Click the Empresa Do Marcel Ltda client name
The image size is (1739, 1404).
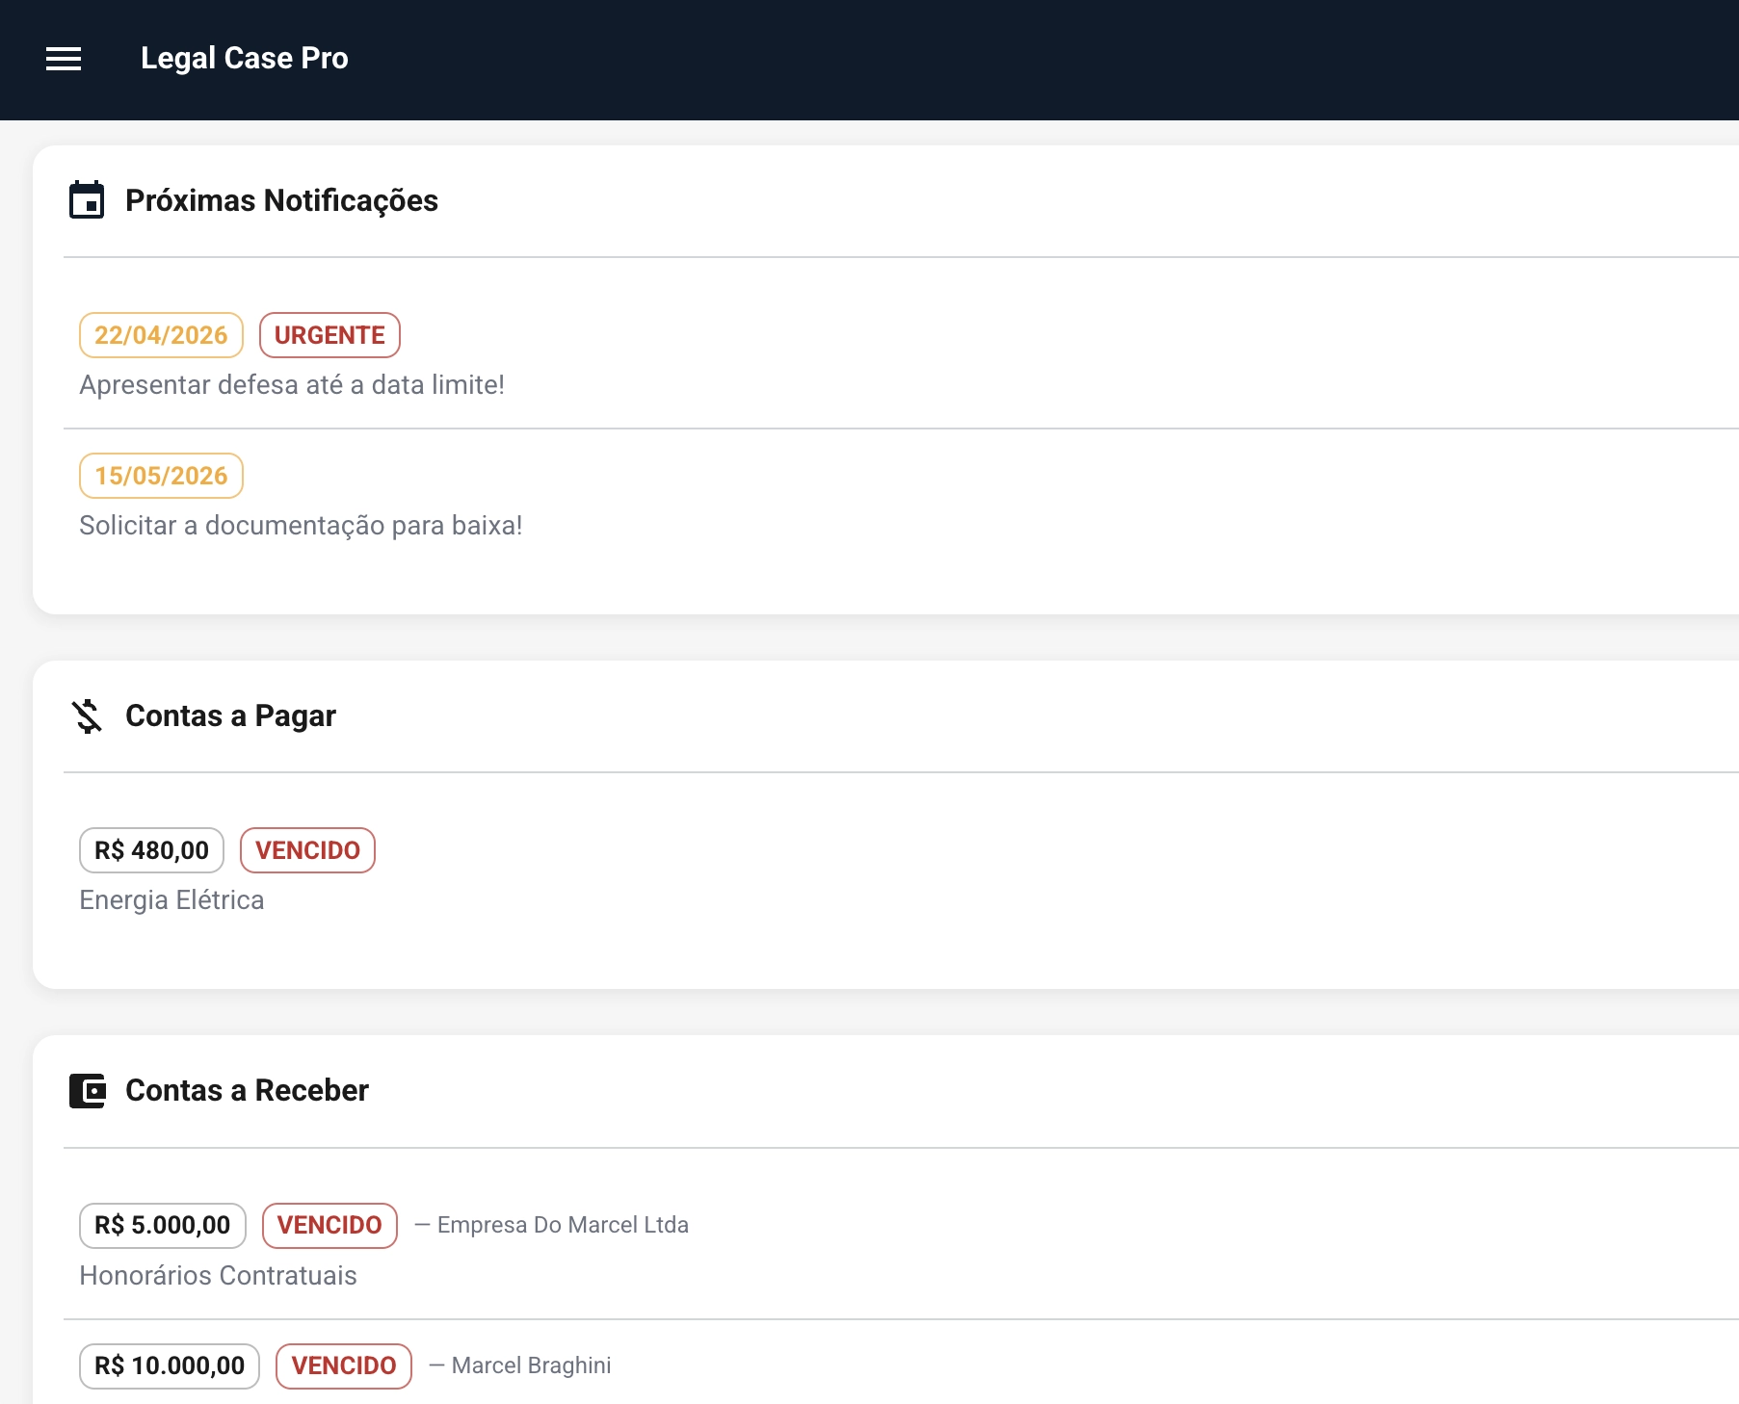click(x=563, y=1225)
